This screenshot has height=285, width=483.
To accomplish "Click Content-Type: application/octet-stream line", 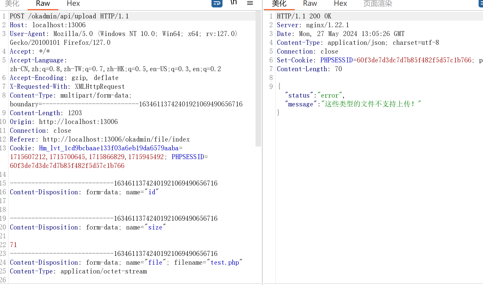I will [78, 271].
